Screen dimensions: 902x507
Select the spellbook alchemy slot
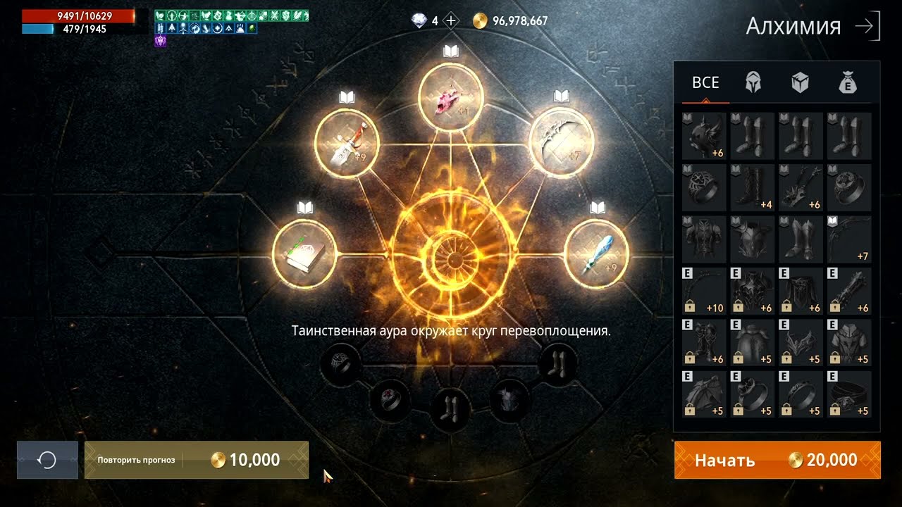click(304, 253)
